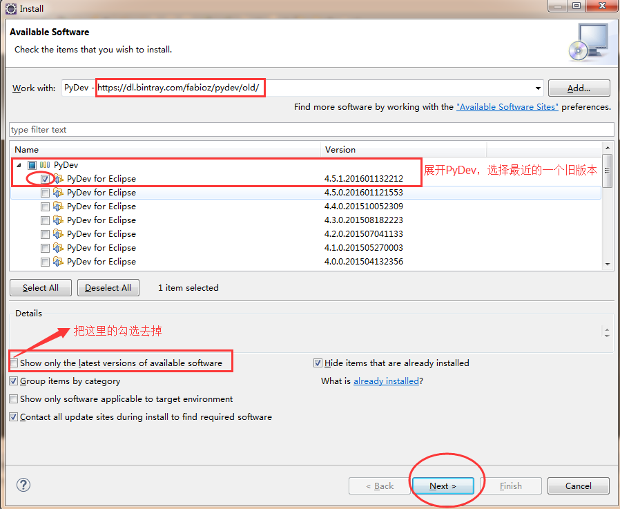The width and height of the screenshot is (620, 509).
Task: Sort by the Name column header
Action: pyautogui.click(x=165, y=149)
